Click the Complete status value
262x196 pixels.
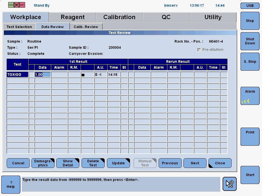click(x=36, y=54)
